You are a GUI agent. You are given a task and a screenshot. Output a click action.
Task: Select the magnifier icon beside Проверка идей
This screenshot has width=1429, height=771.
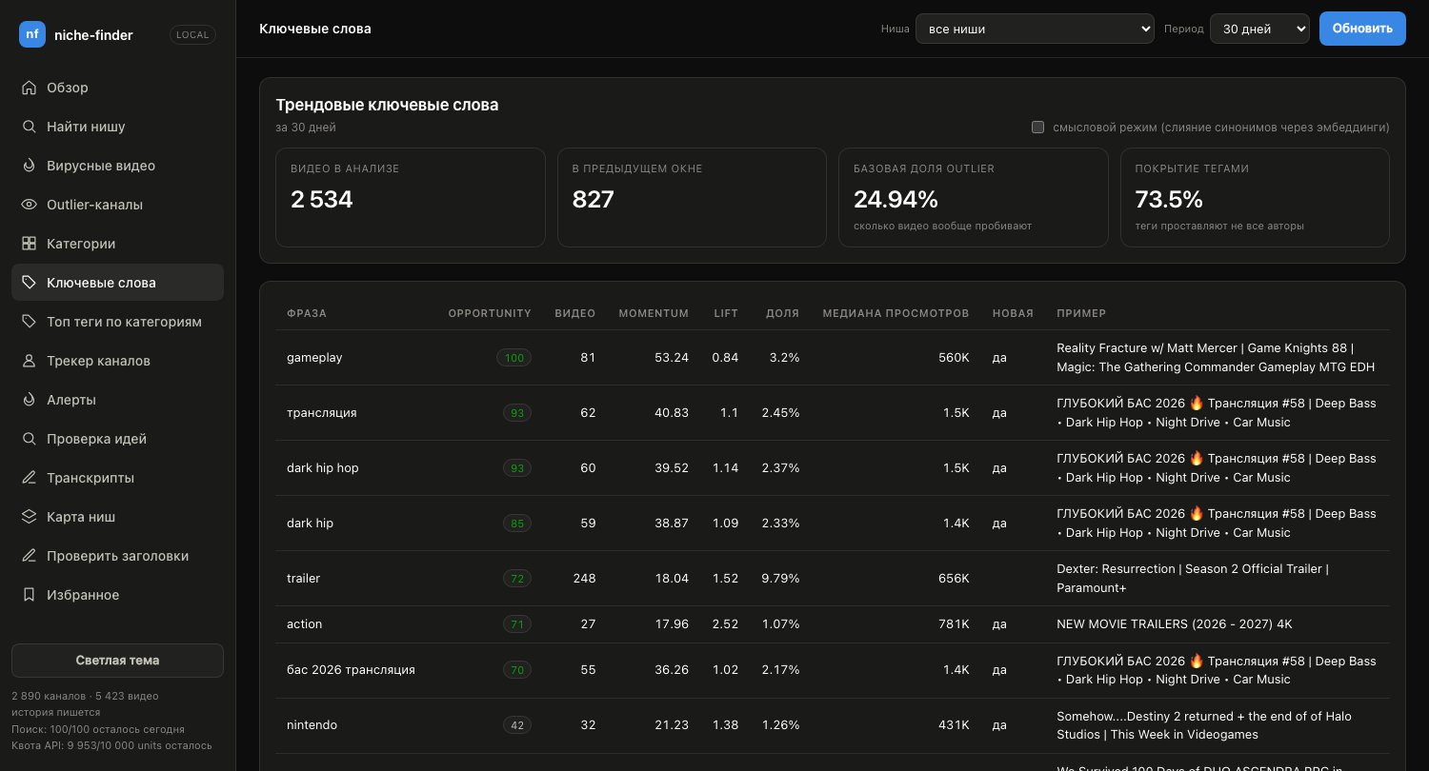point(29,439)
